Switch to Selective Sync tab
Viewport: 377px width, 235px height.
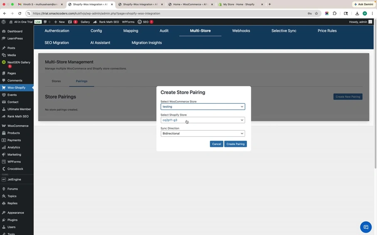pyautogui.click(x=284, y=31)
